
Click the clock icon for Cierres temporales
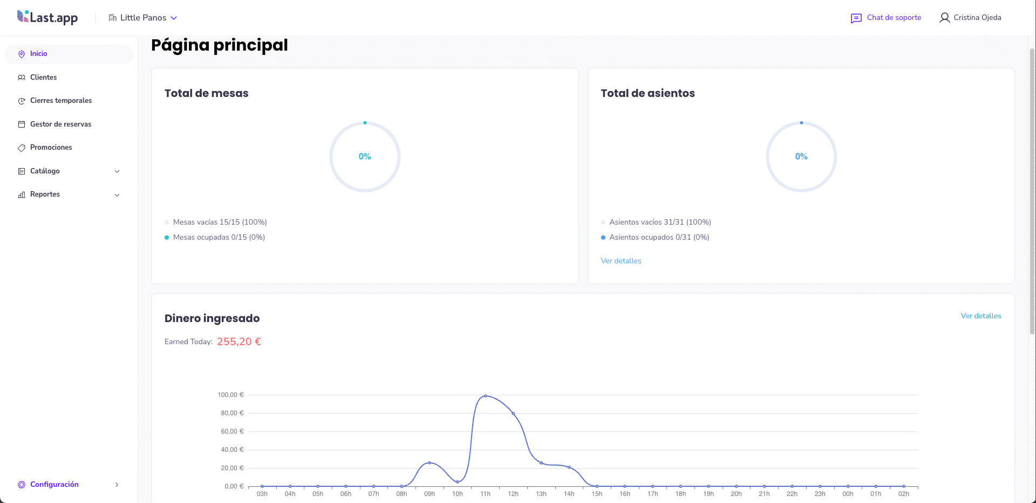coord(21,101)
